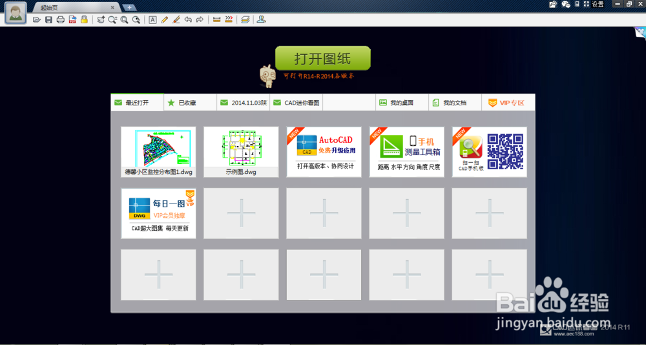
Task: Open the CAD迷你看图 folder tab
Action: [x=297, y=103]
